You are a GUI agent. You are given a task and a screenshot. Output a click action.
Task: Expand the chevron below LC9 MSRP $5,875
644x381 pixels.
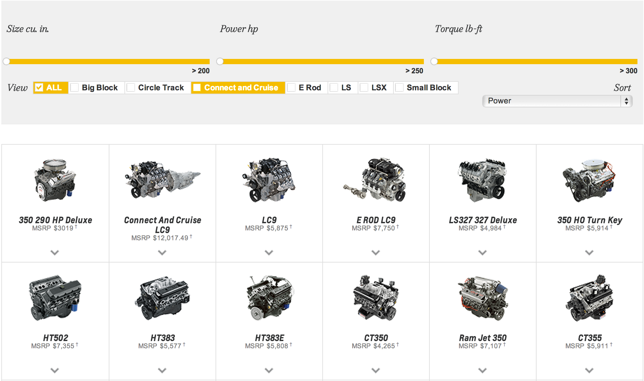[269, 252]
